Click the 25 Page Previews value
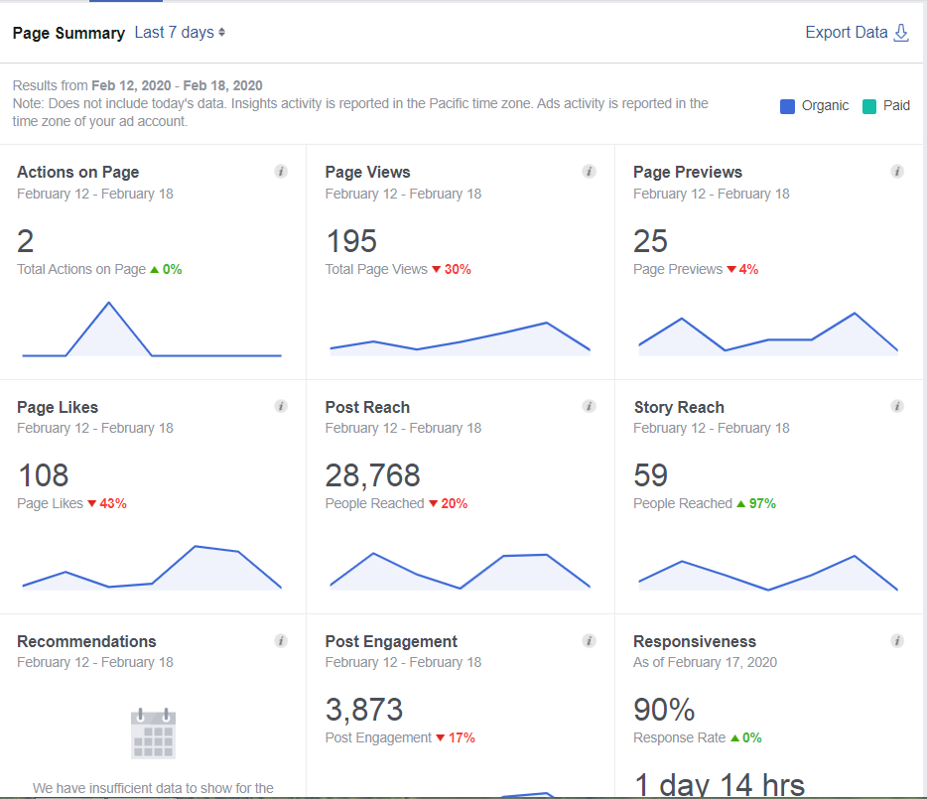Image resolution: width=927 pixels, height=799 pixels. 650,241
